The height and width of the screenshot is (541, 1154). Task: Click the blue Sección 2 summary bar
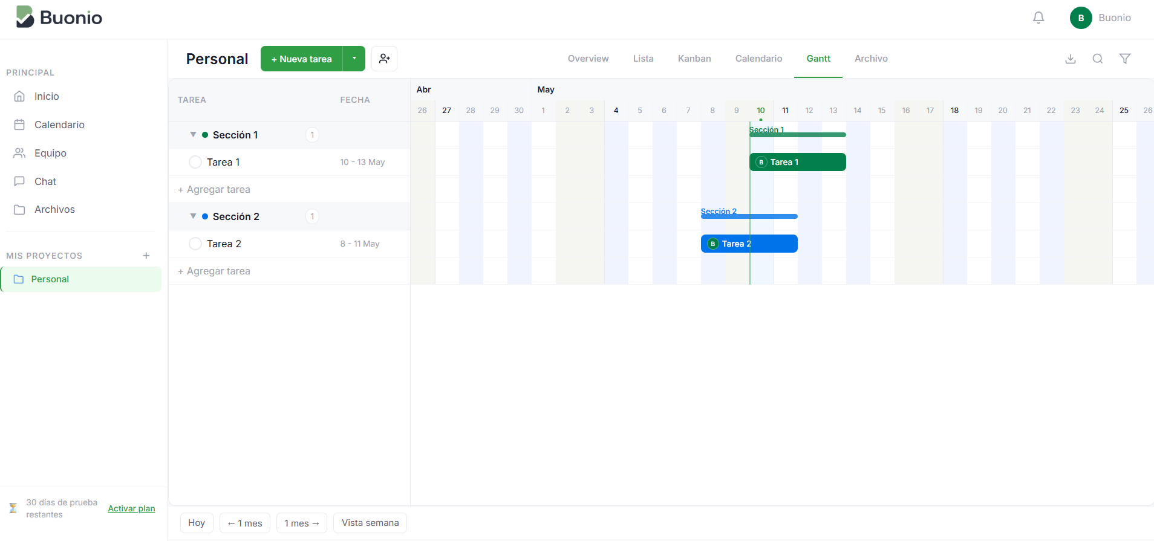point(749,216)
